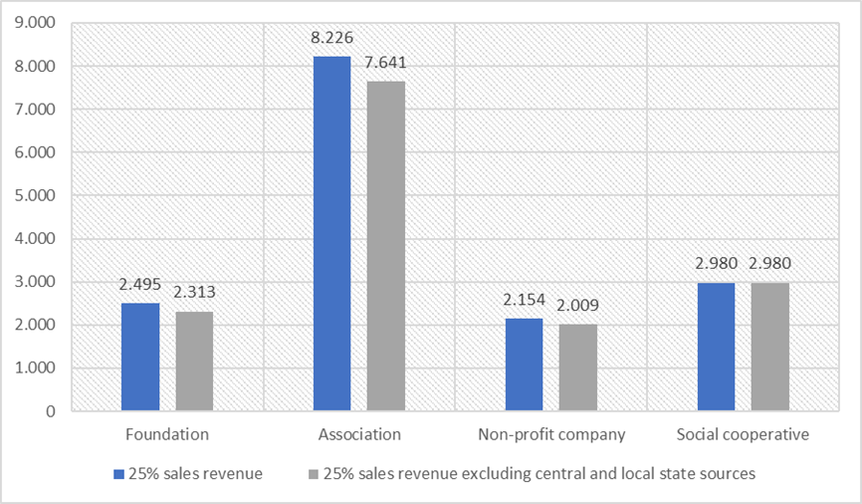Click the 5.000 value on vertical axis

(37, 195)
